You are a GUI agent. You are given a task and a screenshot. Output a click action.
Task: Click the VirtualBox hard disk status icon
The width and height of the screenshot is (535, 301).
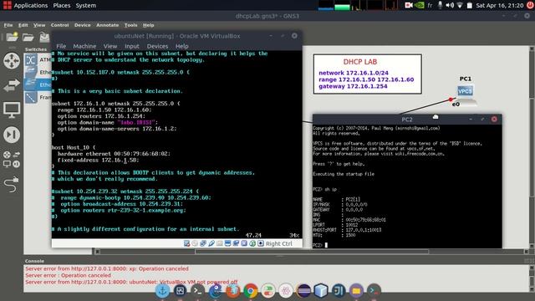point(186,243)
